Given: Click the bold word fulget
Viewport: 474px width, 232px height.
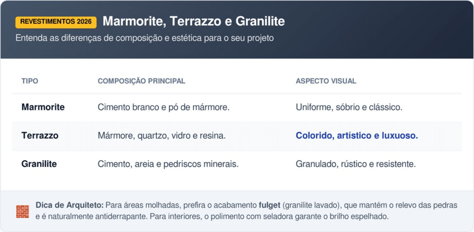Looking at the screenshot, I should pos(270,205).
